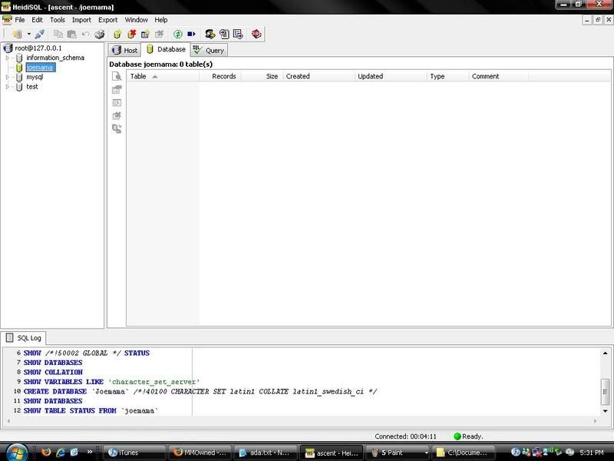Click the Empty table icon in the side strip
The height and width of the screenshot is (461, 614).
tap(117, 103)
